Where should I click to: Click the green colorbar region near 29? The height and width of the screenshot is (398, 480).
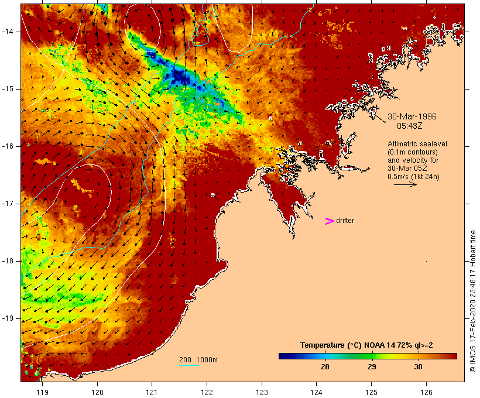point(371,356)
